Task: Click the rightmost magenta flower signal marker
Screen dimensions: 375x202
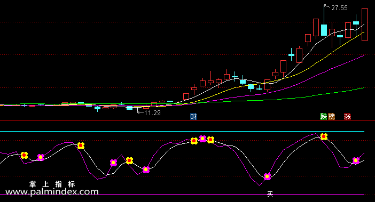Action: pyautogui.click(x=356, y=160)
